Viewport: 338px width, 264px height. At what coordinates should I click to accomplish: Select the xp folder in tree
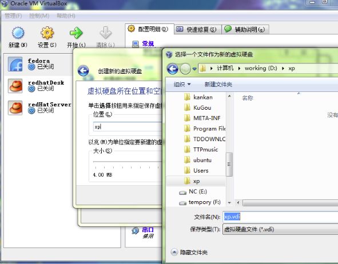pos(196,181)
